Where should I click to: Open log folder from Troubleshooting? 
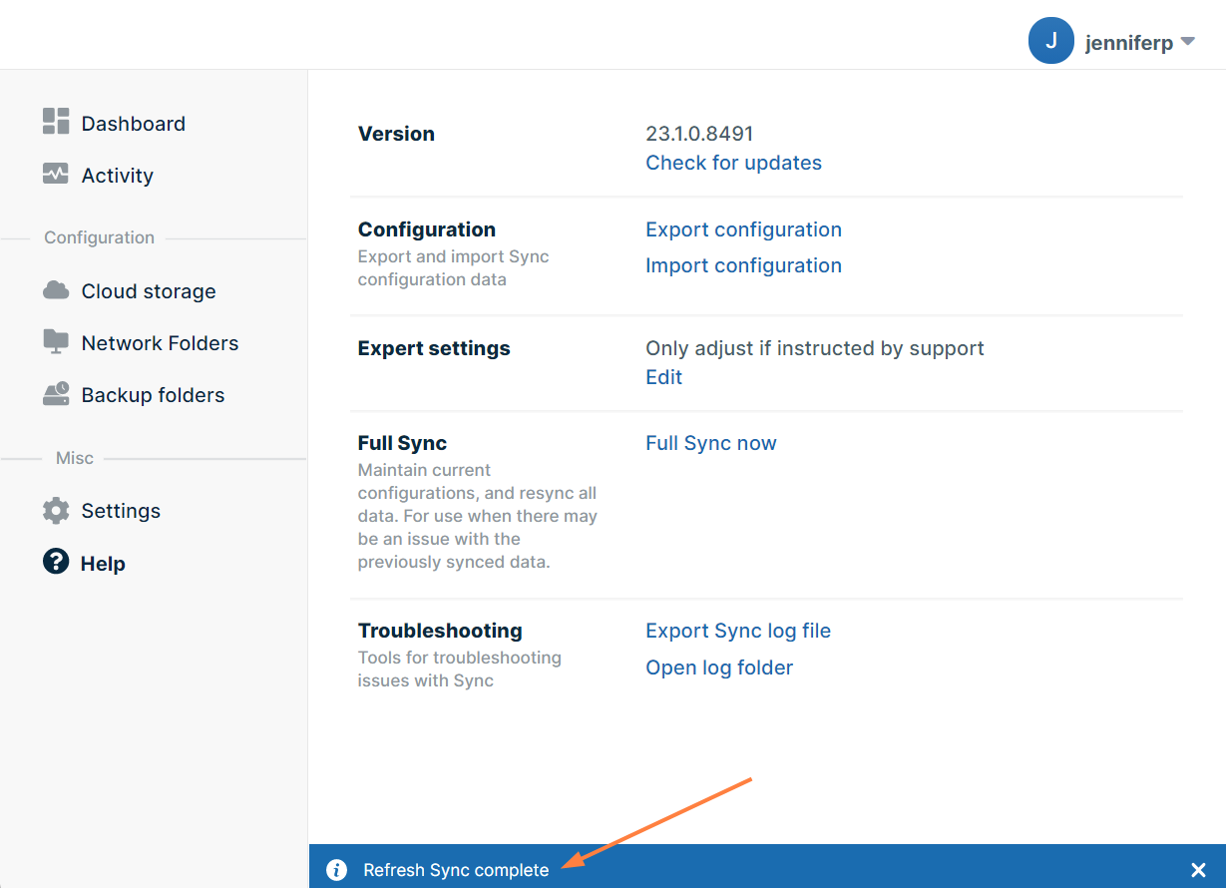click(718, 667)
